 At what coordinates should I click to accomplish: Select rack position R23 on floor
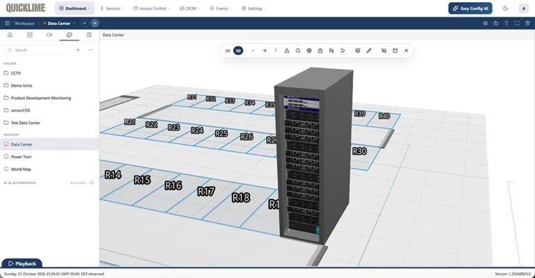[x=174, y=128]
